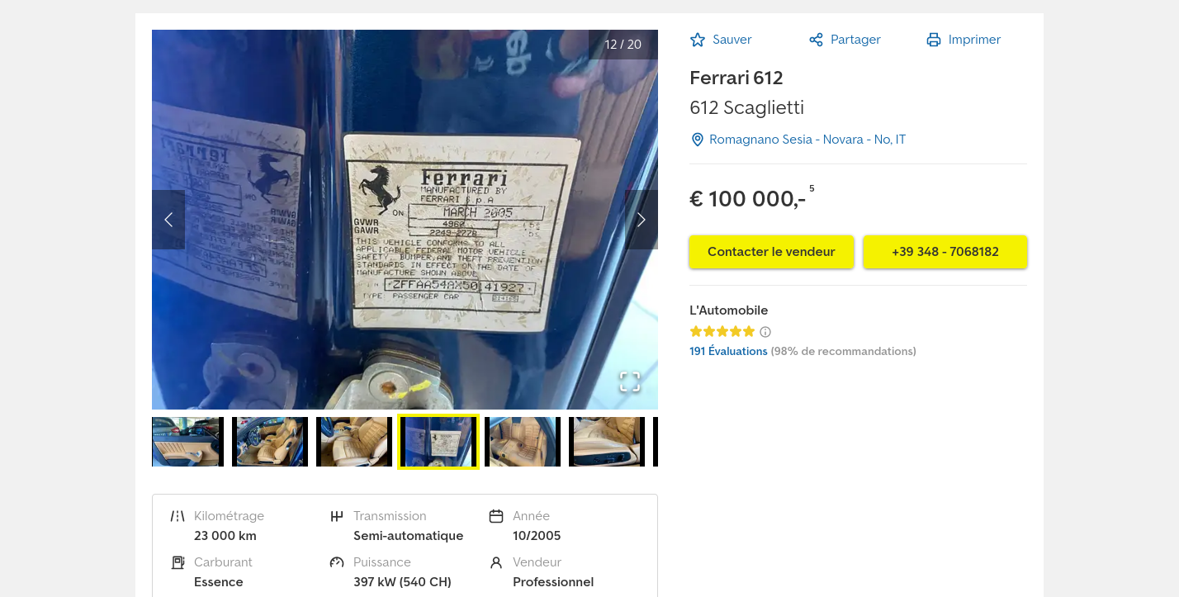Select the fifth thumbnail of seat view
Image resolution: width=1179 pixels, height=597 pixels.
[523, 442]
